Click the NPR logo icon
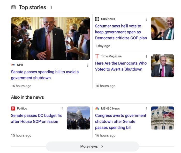 click(x=13, y=65)
